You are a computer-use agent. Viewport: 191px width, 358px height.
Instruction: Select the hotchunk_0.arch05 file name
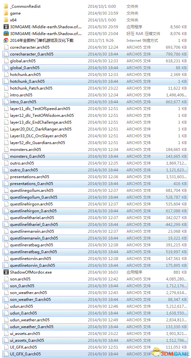[27, 81]
